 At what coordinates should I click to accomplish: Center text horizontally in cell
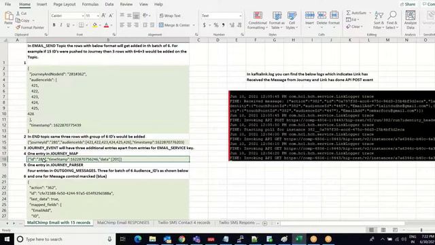tap(129, 25)
